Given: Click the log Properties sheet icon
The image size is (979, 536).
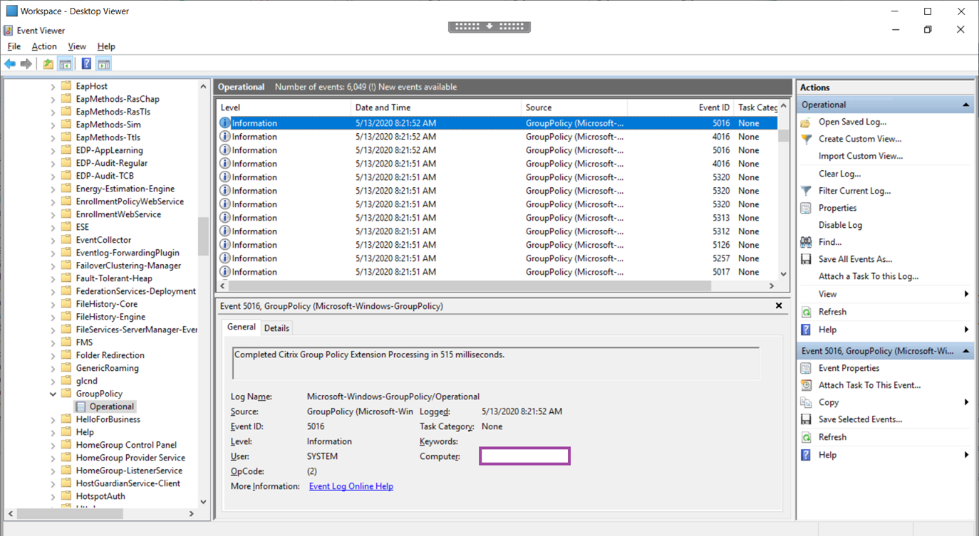Looking at the screenshot, I should pos(806,208).
